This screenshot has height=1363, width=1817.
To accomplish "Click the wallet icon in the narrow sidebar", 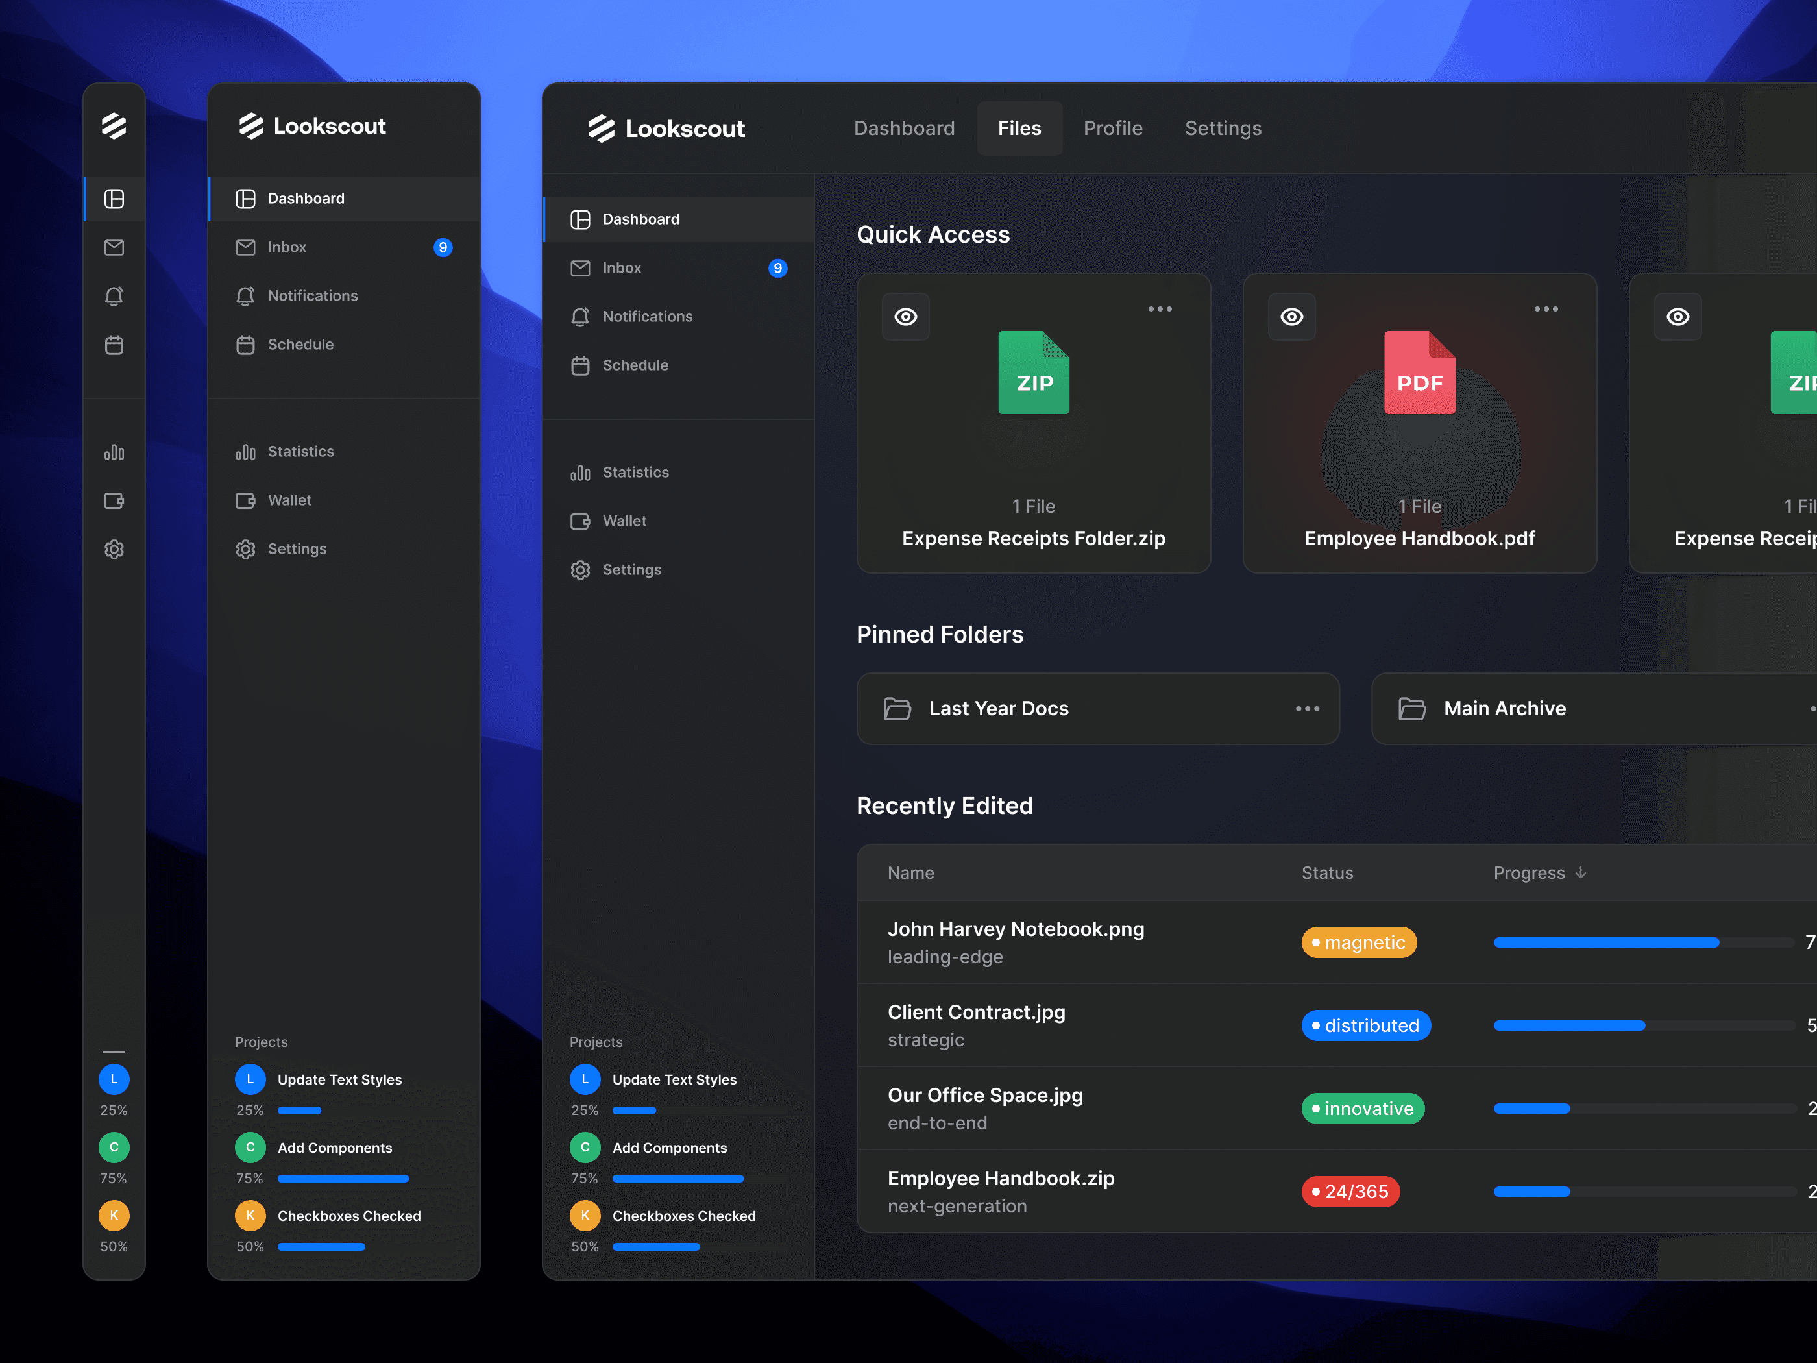I will (x=114, y=500).
